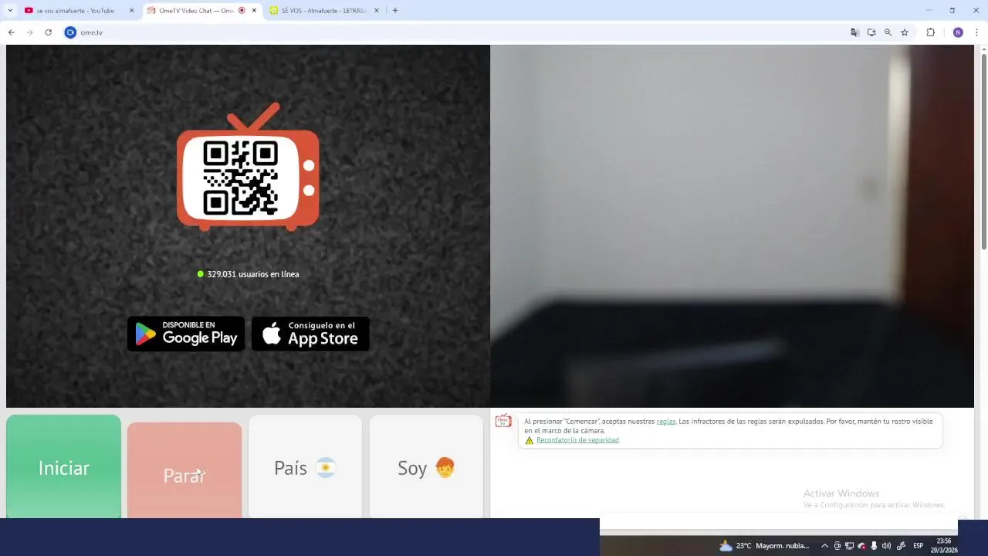Click the pen/link tray icon
Screen dimensions: 988x556
901,546
